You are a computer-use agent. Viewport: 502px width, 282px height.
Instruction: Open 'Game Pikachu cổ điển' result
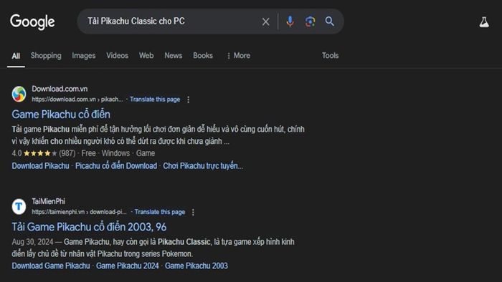61,115
